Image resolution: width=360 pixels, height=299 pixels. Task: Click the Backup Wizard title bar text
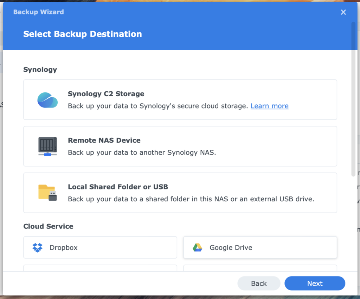click(38, 12)
